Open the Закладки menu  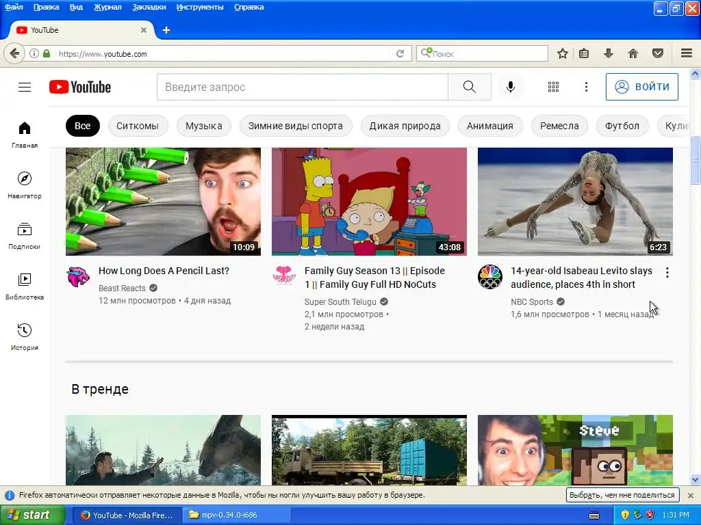coord(149,7)
